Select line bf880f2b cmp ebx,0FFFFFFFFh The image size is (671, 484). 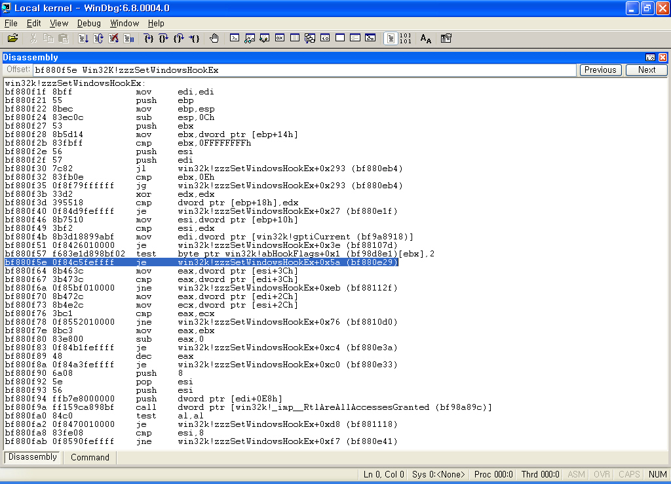(128, 143)
